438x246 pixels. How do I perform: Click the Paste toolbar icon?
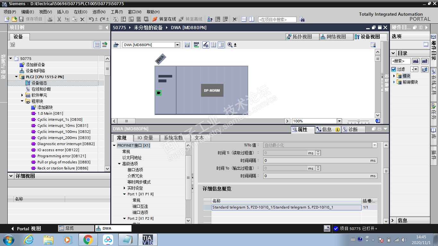[74, 19]
